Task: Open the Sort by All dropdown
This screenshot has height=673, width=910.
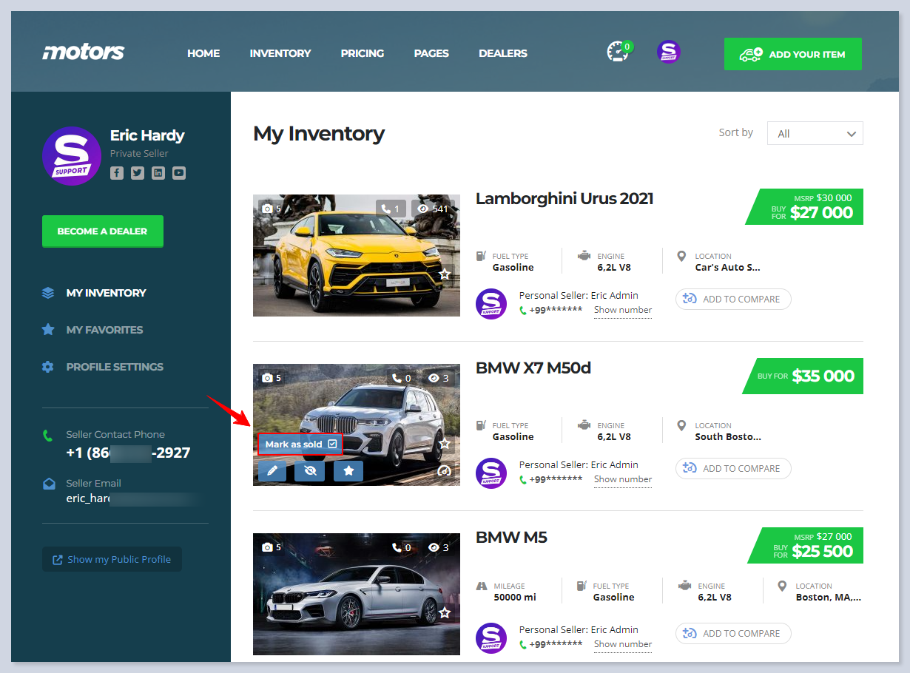Action: click(815, 134)
